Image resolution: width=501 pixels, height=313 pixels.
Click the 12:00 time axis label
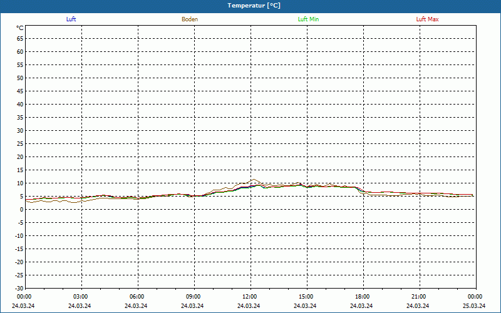click(x=250, y=297)
